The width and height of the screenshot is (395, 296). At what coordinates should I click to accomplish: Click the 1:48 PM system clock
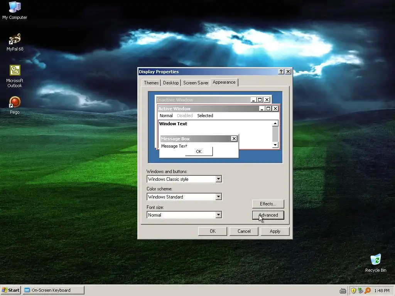pyautogui.click(x=382, y=291)
